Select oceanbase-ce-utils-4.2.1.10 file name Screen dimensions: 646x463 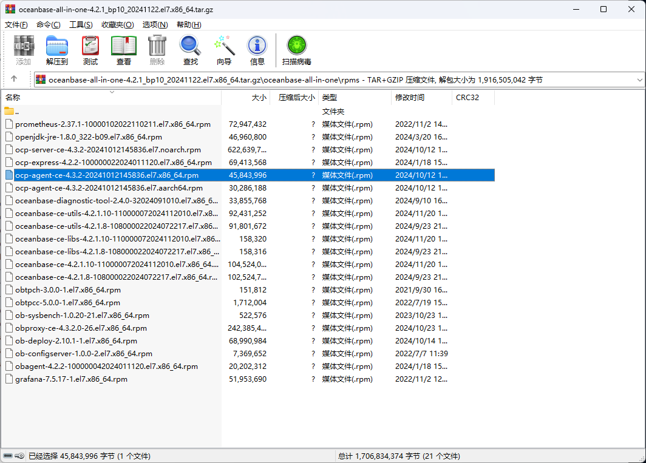(117, 214)
